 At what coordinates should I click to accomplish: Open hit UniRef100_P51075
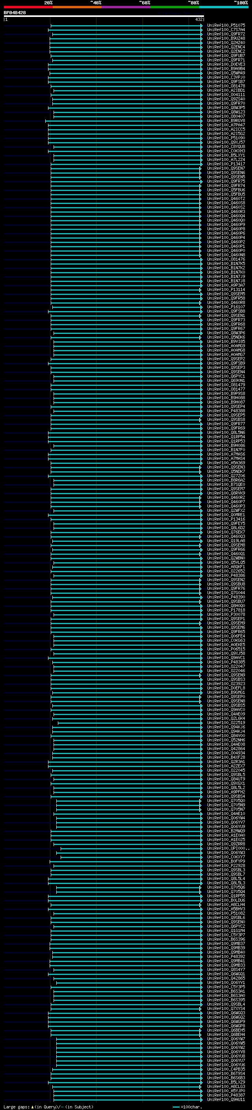pos(226,26)
